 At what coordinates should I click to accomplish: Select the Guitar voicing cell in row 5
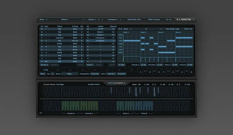click(x=75, y=50)
